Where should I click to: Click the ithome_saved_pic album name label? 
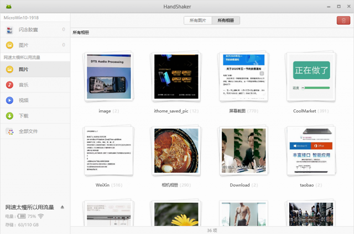[x=171, y=111]
